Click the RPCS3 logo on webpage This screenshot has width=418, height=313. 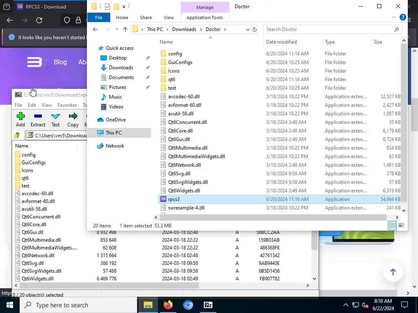(35, 62)
